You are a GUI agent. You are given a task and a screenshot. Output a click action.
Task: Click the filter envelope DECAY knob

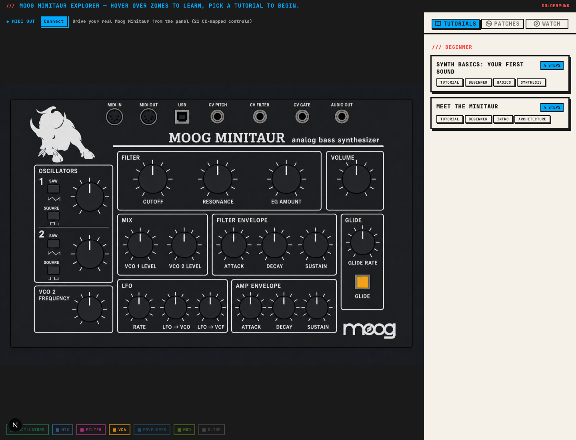pos(274,245)
